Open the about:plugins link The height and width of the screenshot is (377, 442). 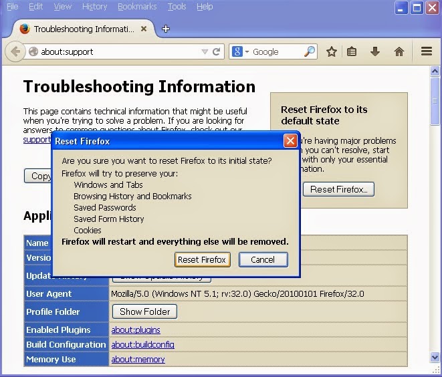[136, 330]
